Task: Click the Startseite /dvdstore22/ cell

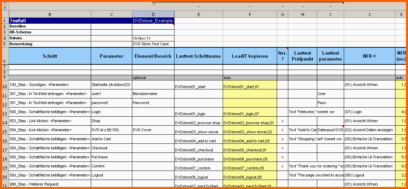Action: 112,85
